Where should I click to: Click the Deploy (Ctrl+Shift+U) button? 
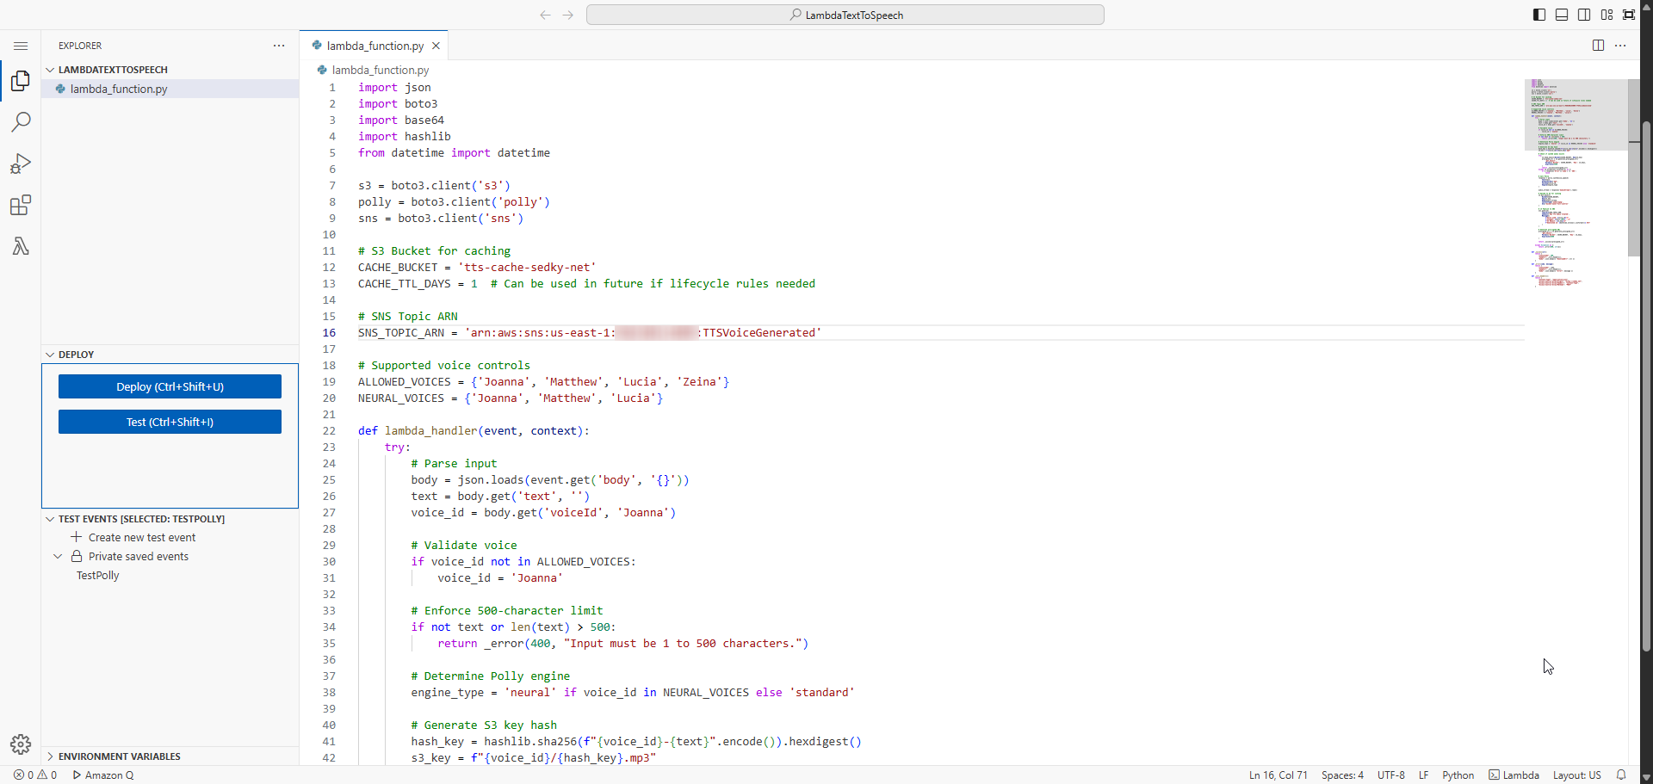(x=170, y=386)
